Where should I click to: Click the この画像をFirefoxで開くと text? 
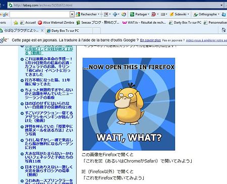(107, 155)
